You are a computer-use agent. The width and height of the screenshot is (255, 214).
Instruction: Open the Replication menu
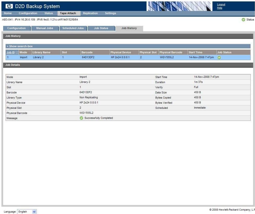click(90, 13)
